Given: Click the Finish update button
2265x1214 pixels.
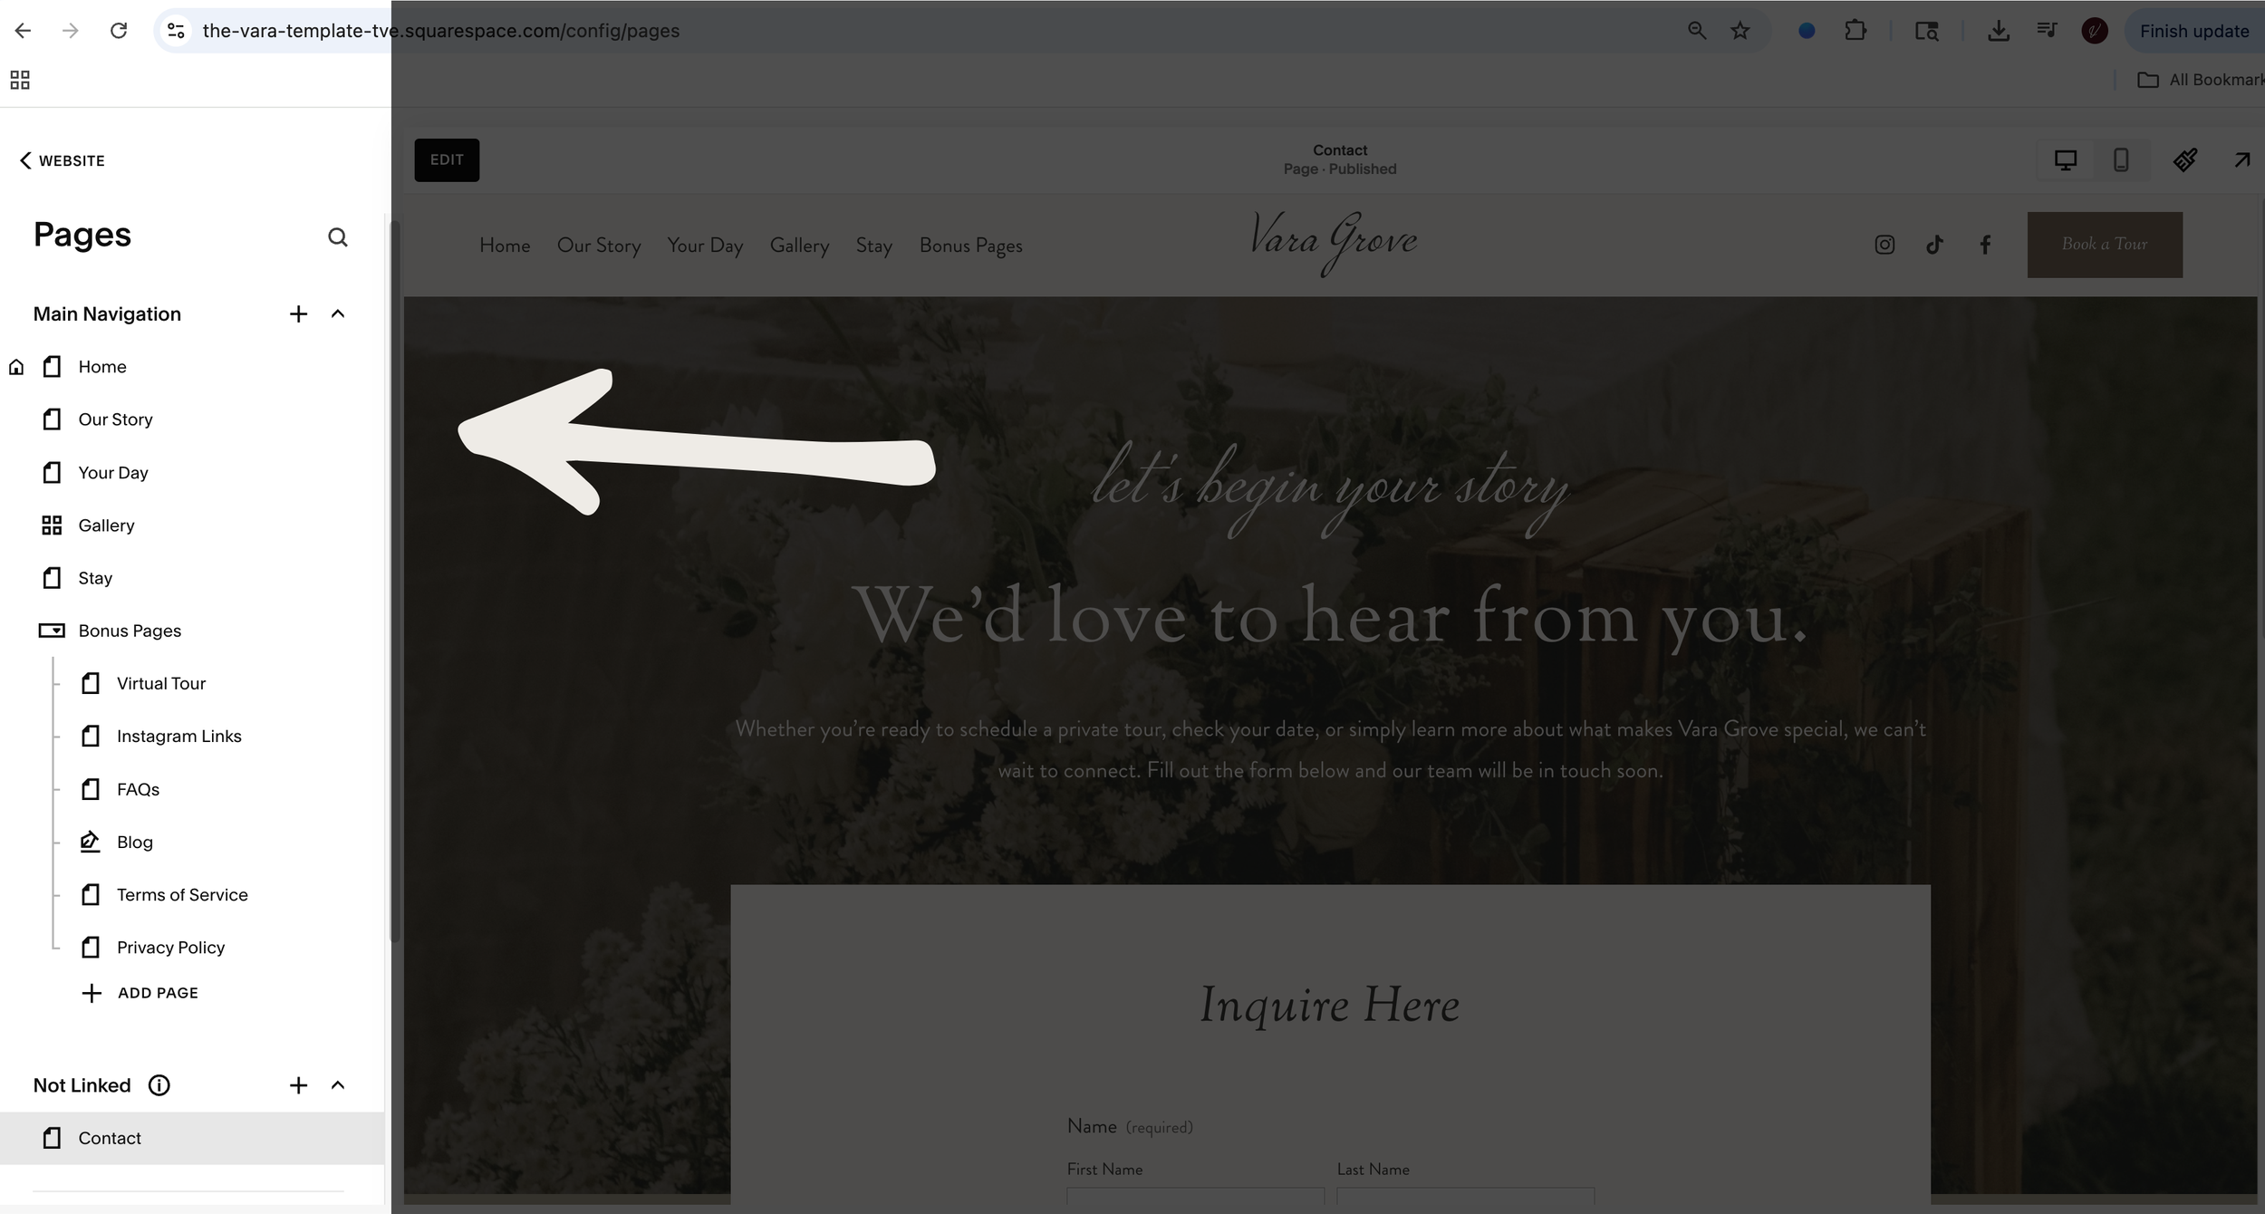Looking at the screenshot, I should click(x=2193, y=31).
